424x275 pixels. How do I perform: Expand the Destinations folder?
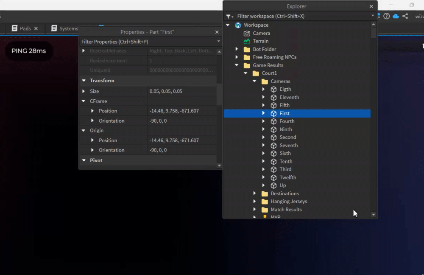[254, 194]
